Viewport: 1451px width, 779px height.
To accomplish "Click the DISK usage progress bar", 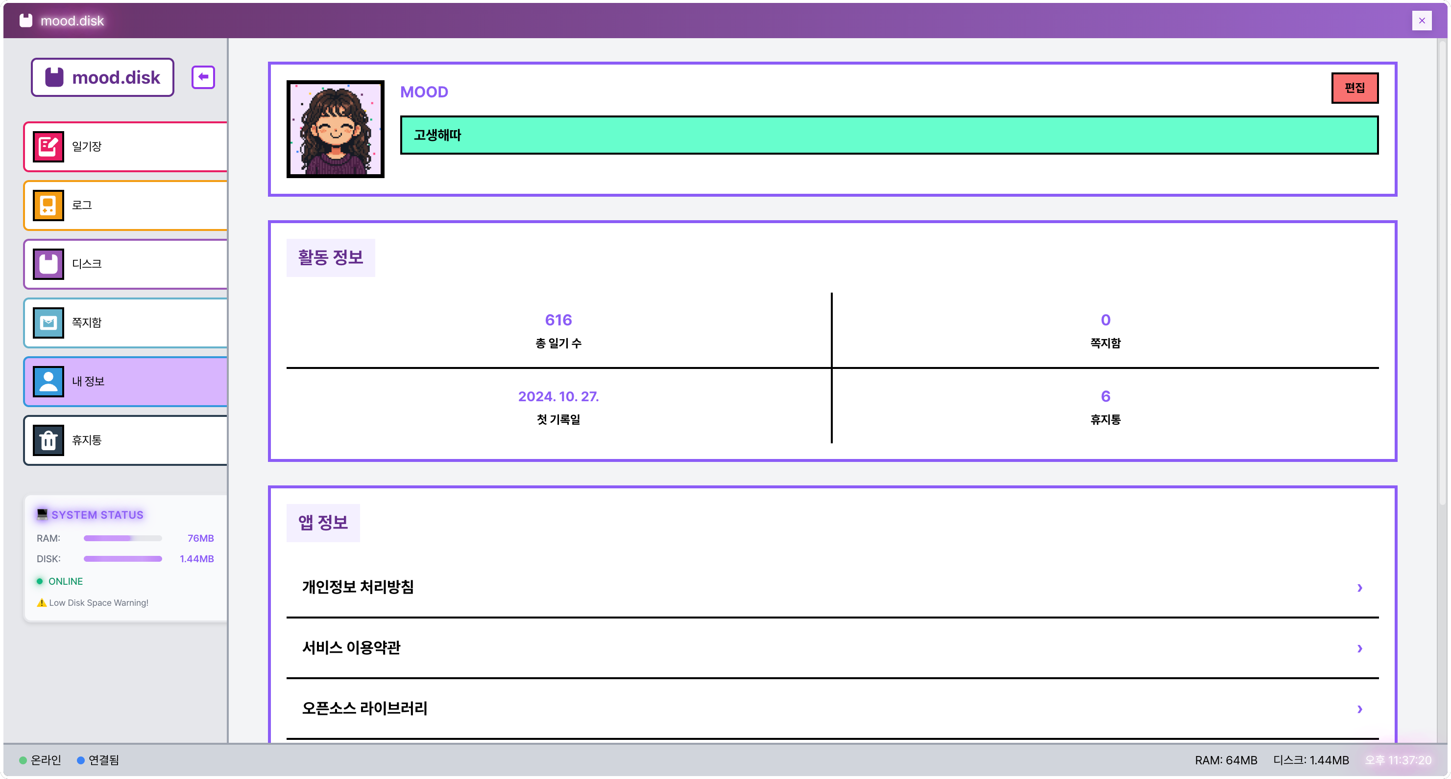I will click(x=123, y=558).
